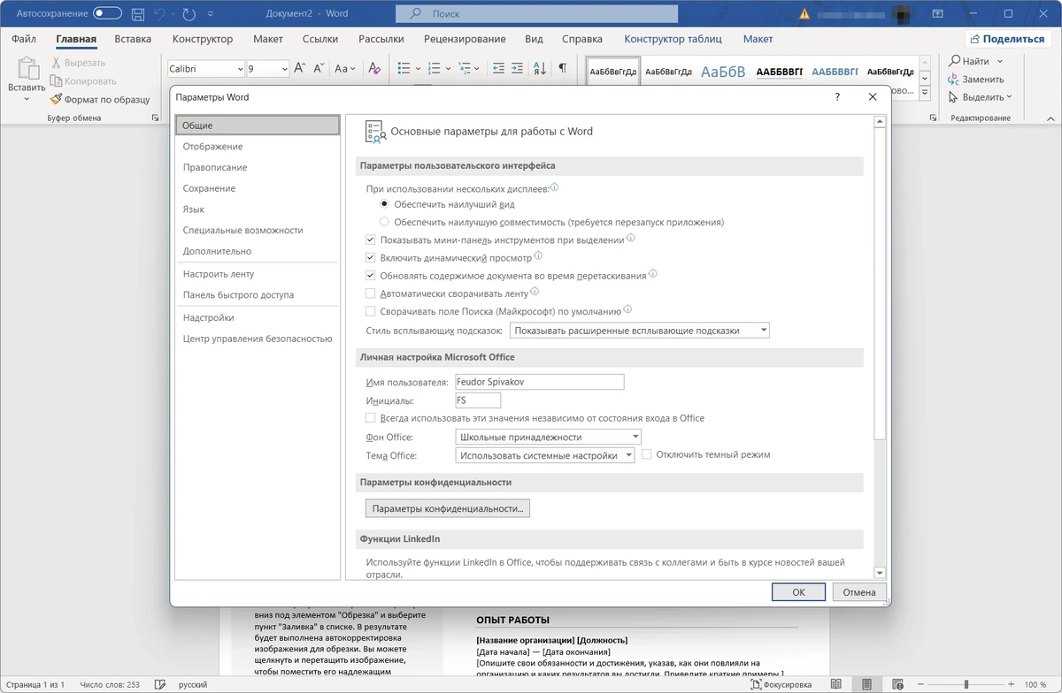Uncheck 'Включить динамический просмотр'

point(371,258)
